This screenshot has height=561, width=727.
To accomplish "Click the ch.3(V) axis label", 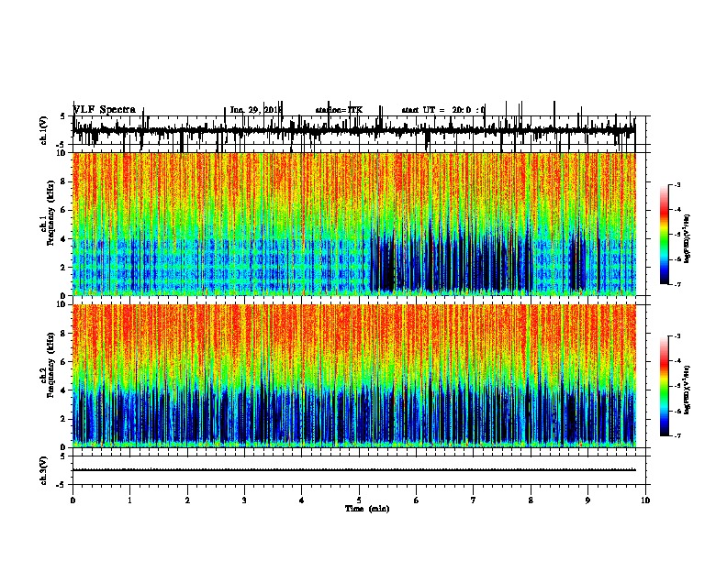I will (x=44, y=470).
